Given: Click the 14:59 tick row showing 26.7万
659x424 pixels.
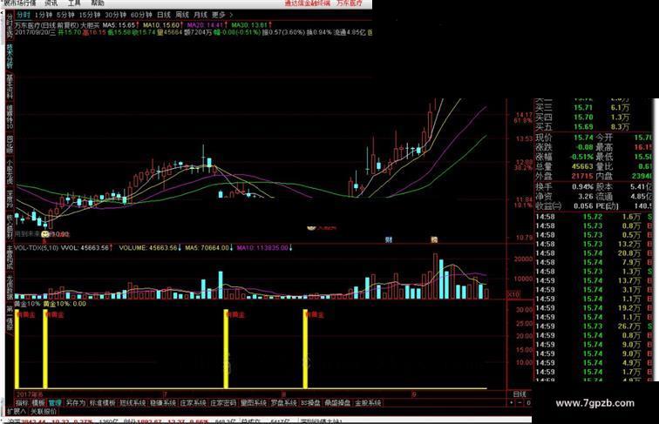Looking at the screenshot, I should [x=594, y=326].
